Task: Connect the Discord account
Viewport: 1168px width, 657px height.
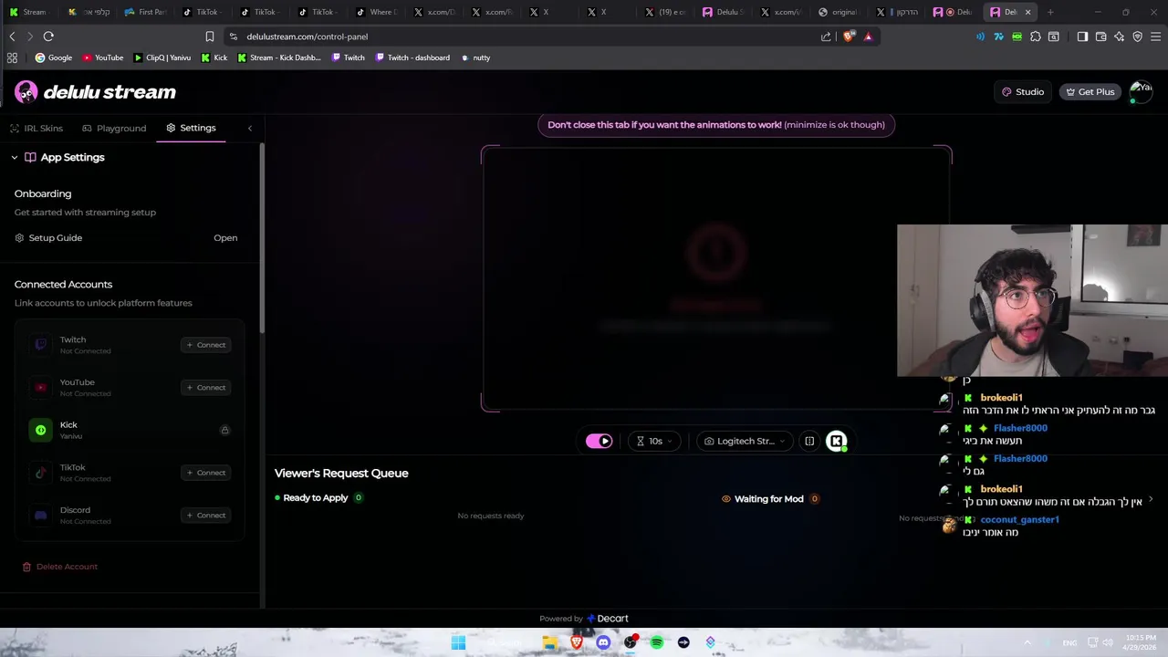Action: pyautogui.click(x=205, y=516)
